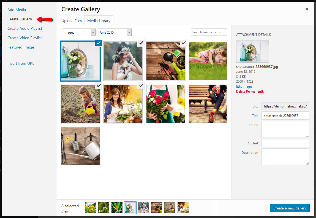Uncheck the girl watering soil image
This screenshot has width=316, height=218.
pyautogui.click(x=99, y=86)
